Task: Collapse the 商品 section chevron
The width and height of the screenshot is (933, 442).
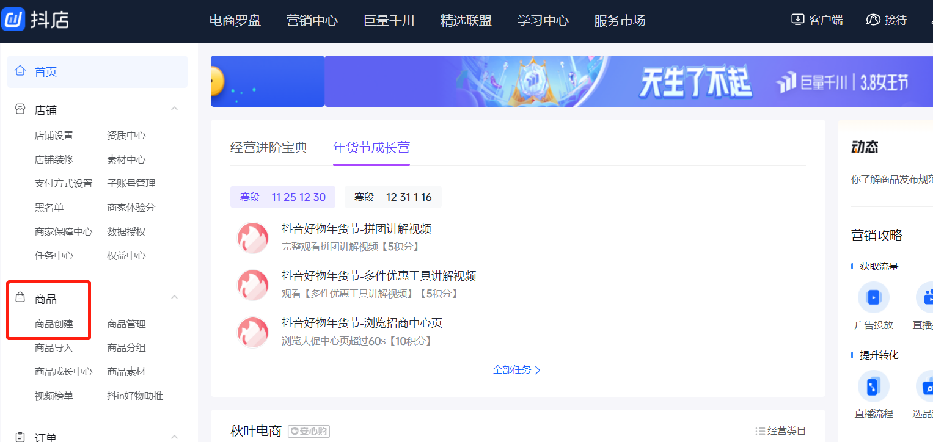Action: (x=174, y=297)
